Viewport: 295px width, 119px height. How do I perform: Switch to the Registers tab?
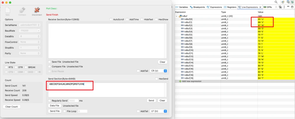[230, 7]
